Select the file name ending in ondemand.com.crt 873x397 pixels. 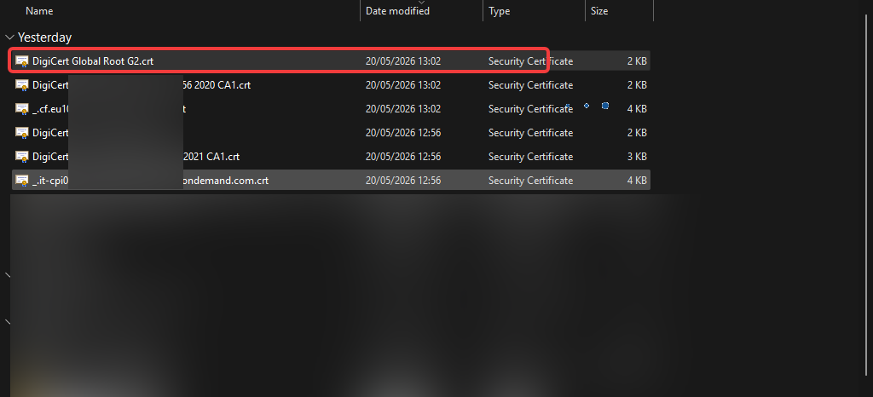(150, 181)
